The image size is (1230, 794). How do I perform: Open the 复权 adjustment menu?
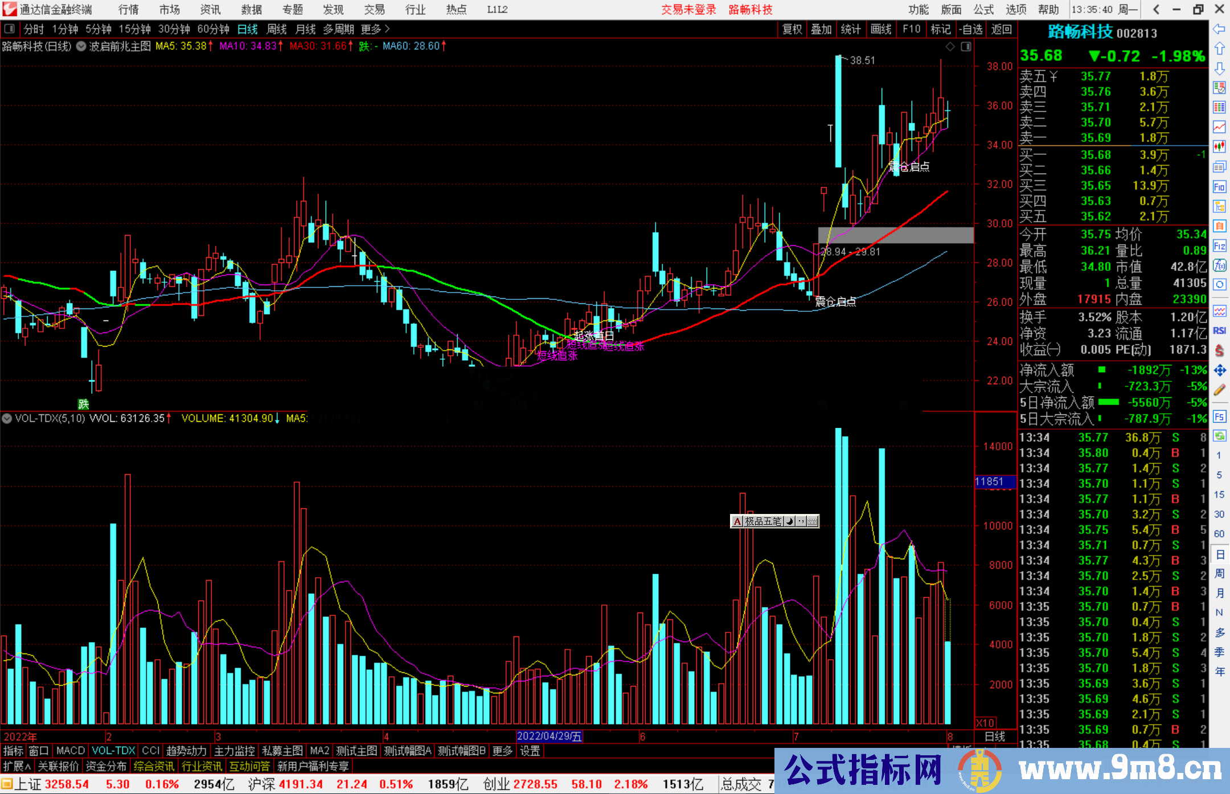point(792,29)
